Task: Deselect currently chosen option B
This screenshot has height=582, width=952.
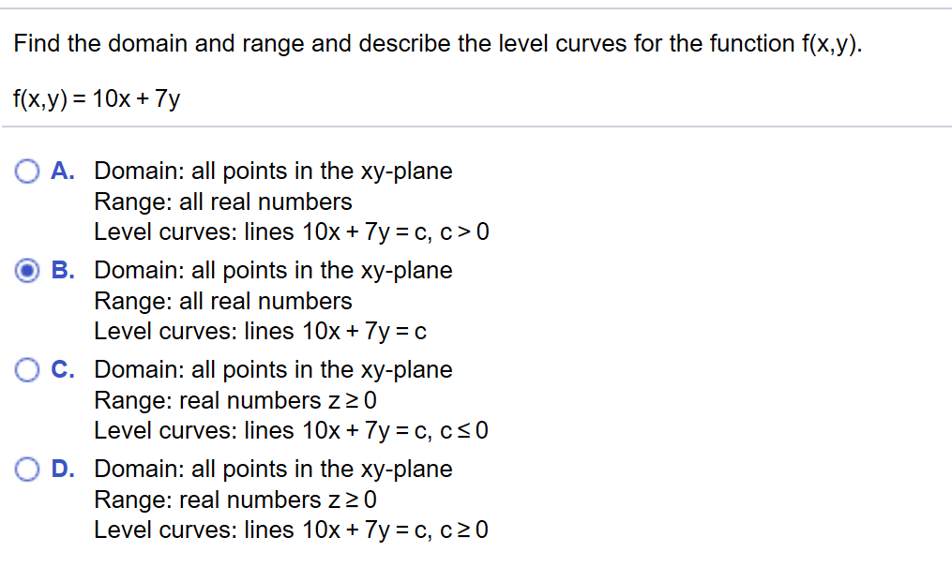Action: (27, 271)
